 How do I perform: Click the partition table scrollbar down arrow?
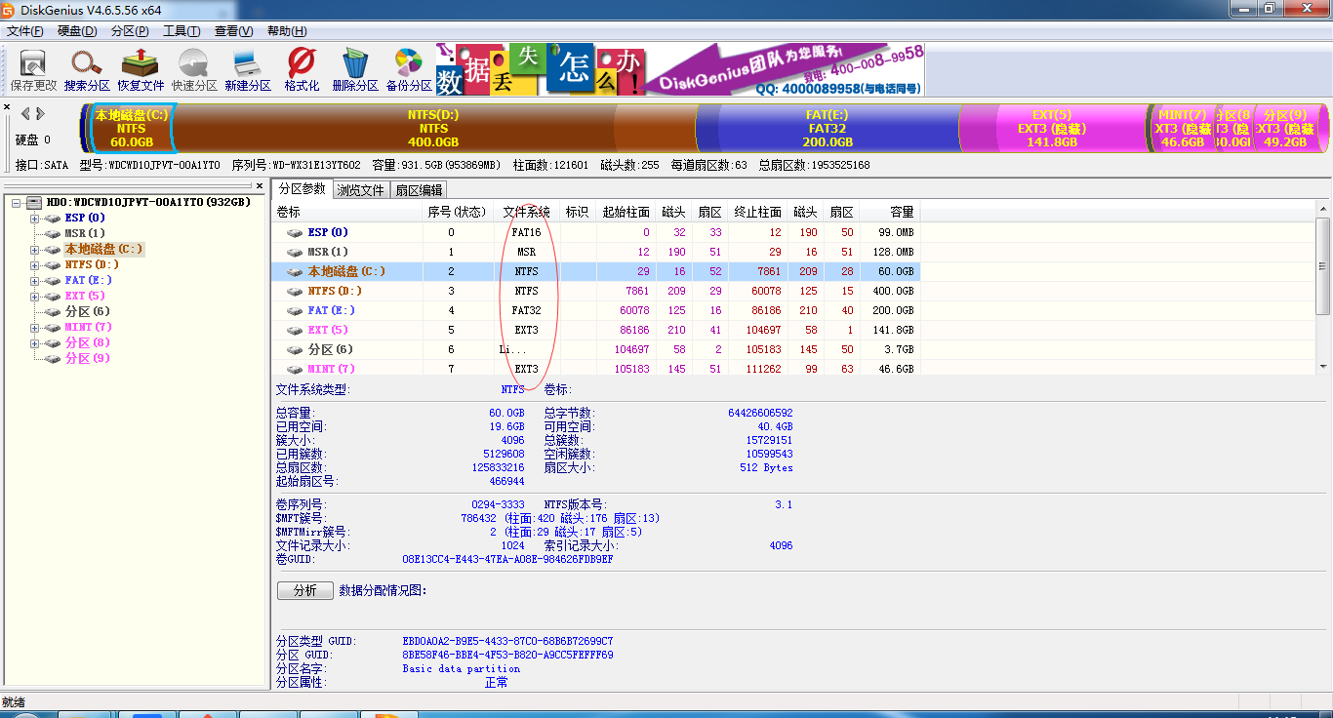(1323, 367)
